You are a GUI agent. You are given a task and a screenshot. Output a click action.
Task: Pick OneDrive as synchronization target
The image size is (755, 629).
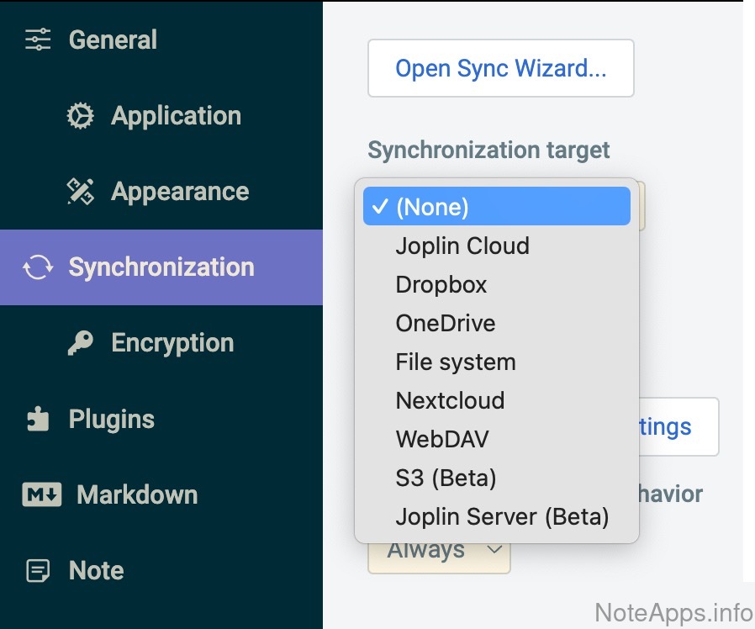pos(446,324)
